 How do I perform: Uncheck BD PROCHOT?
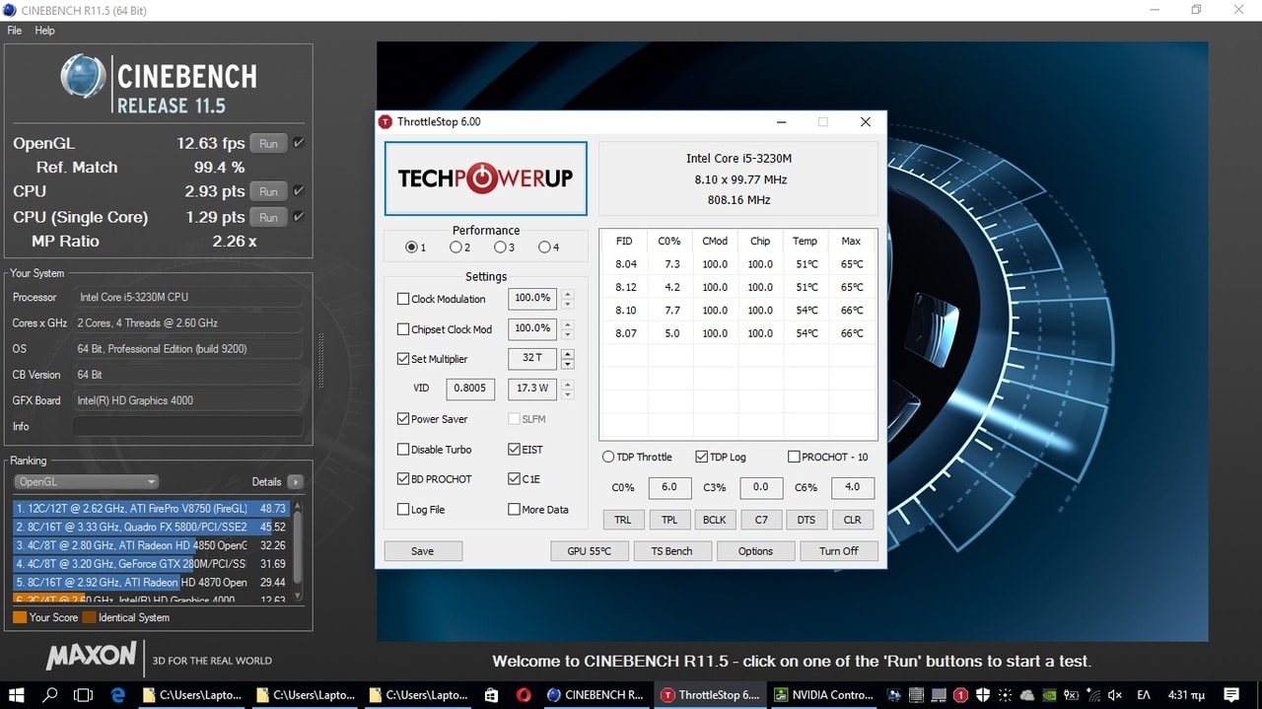click(403, 479)
